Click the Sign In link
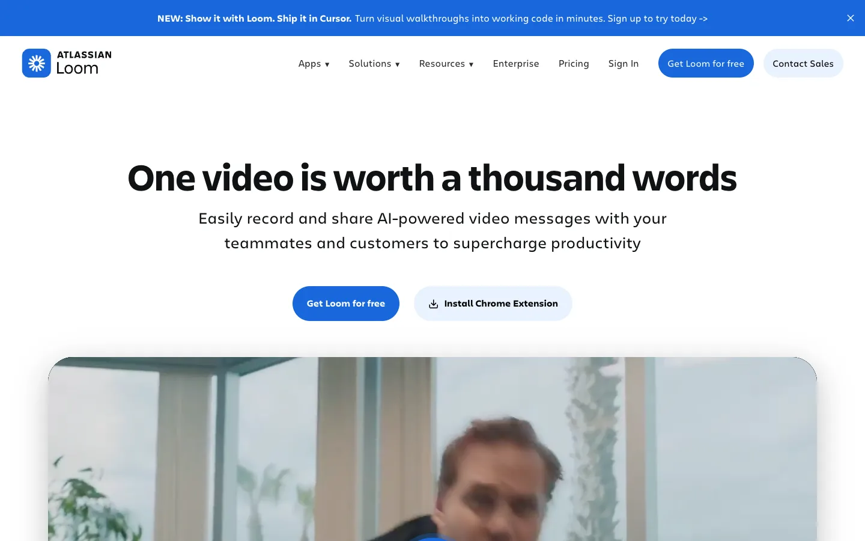 [x=624, y=64]
